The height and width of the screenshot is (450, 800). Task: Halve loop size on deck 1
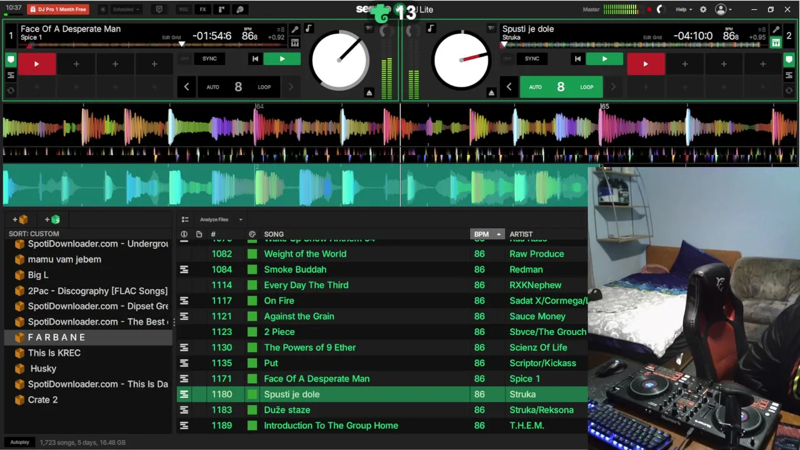[186, 87]
